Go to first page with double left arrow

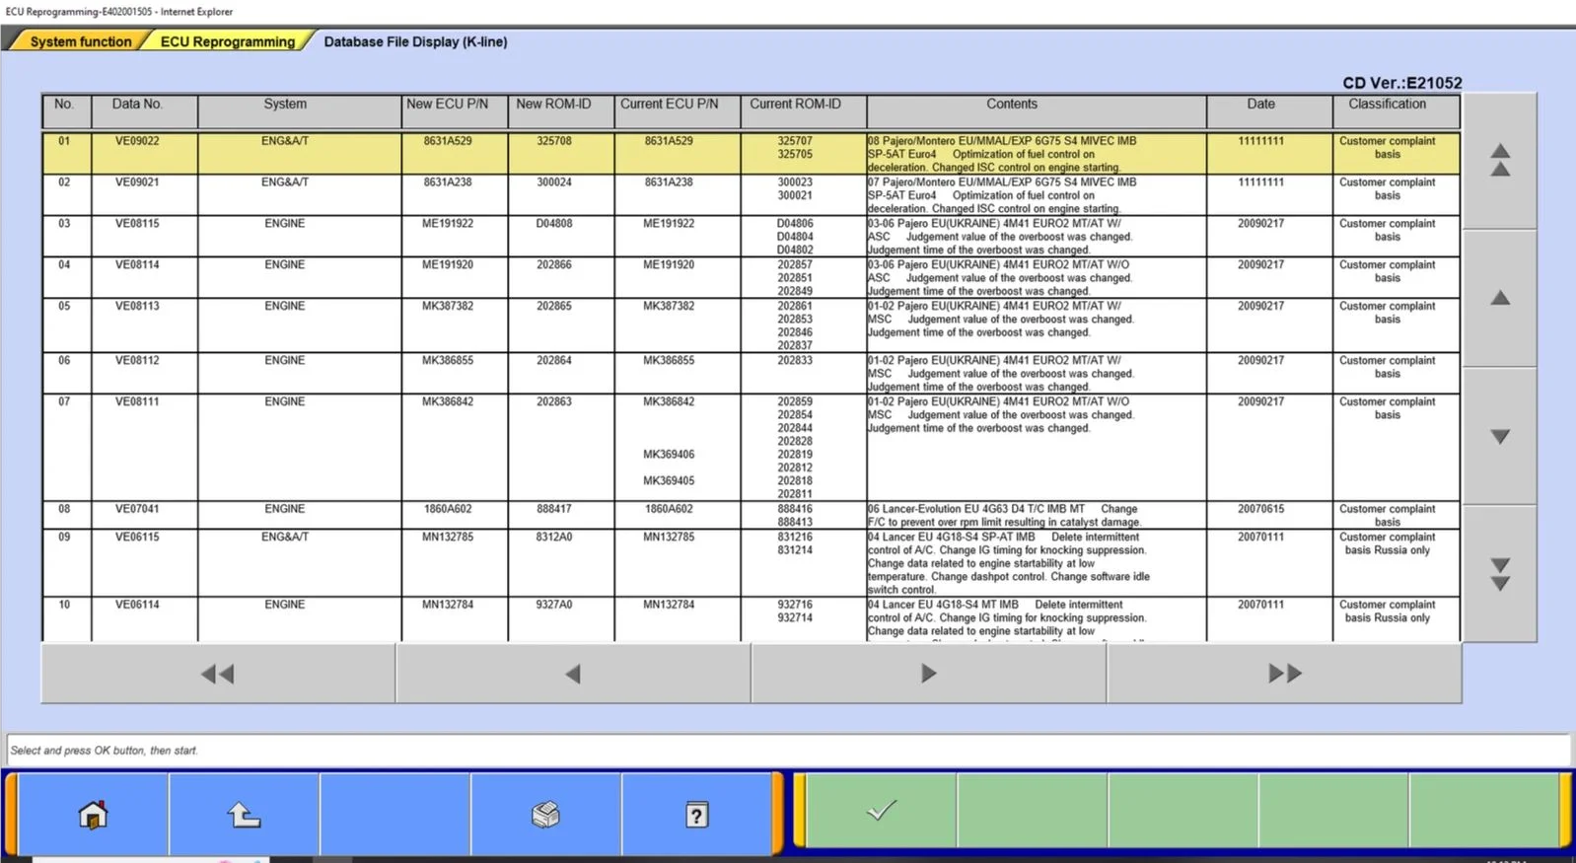tap(218, 674)
